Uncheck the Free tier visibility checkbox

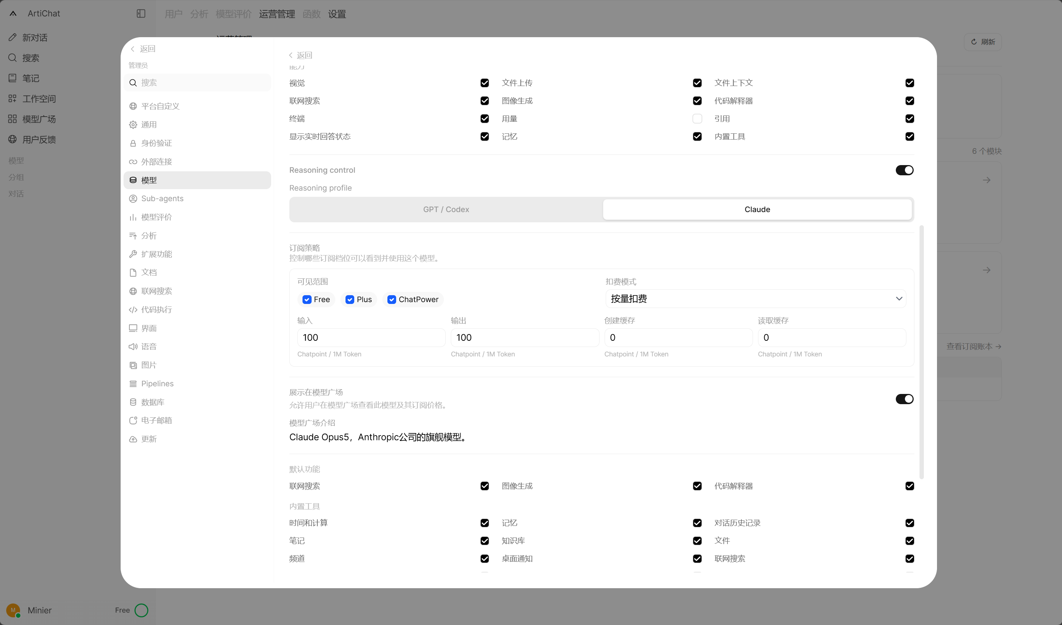click(x=307, y=300)
